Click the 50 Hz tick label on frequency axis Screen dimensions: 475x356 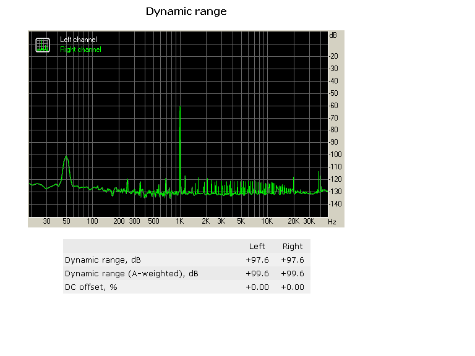pyautogui.click(x=66, y=221)
